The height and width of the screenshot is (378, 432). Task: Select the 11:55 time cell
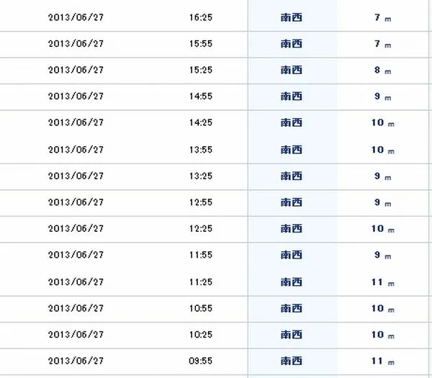(201, 255)
